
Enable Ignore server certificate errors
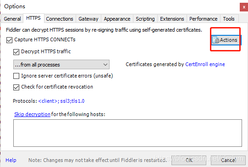click(x=17, y=76)
